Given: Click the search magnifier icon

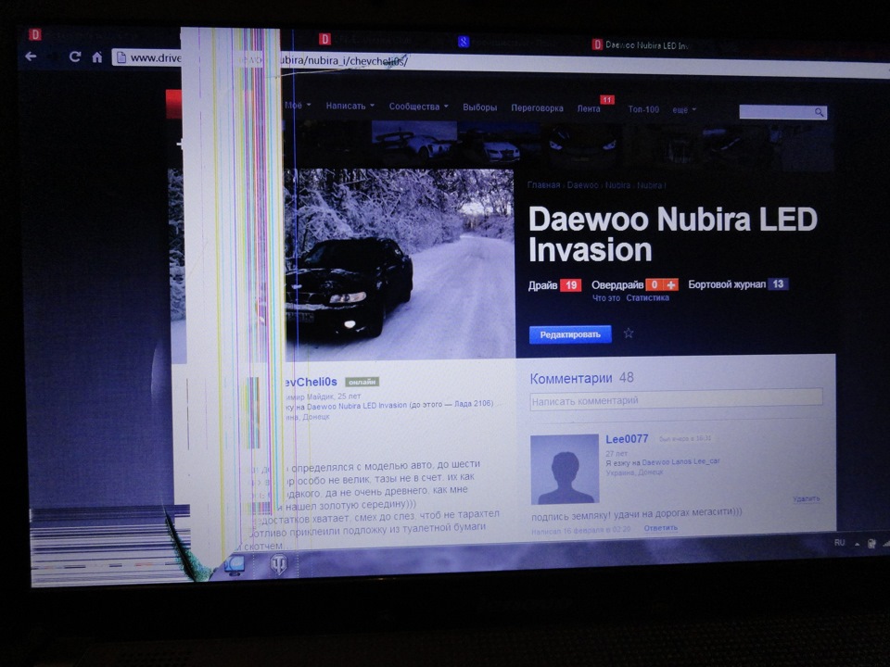Looking at the screenshot, I should coord(819,112).
